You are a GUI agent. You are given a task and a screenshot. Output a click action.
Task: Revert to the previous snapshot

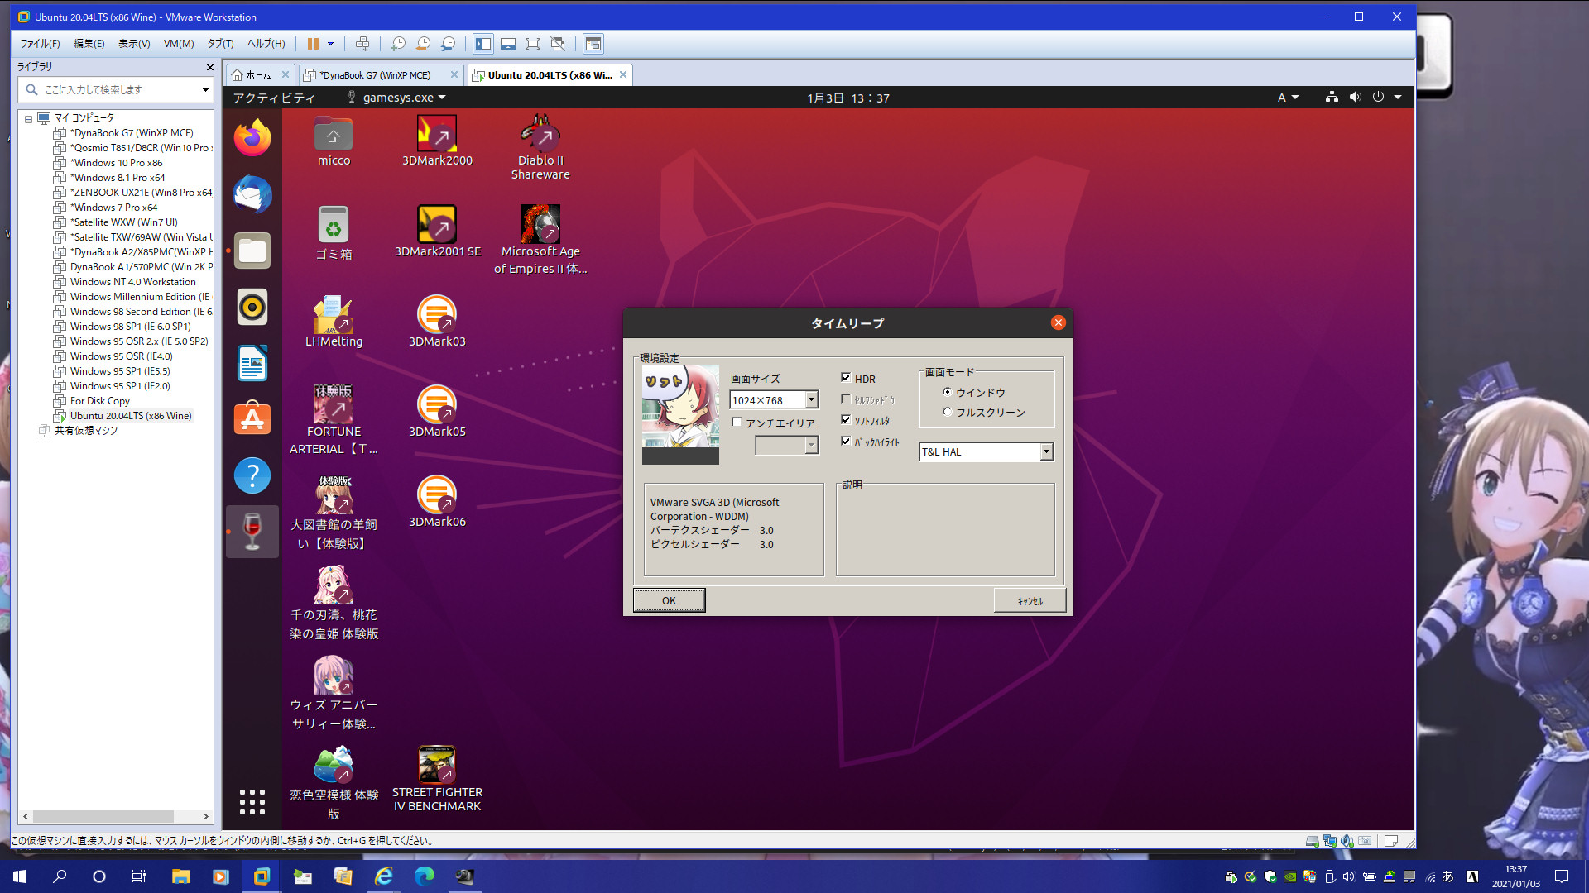tap(423, 44)
